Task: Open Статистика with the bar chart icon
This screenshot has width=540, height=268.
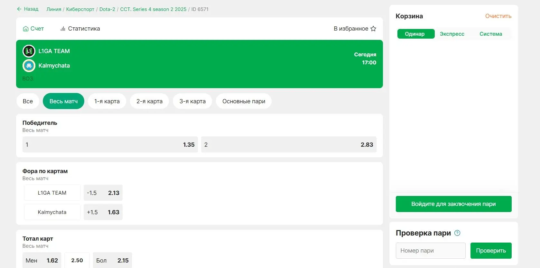Action: (80, 29)
